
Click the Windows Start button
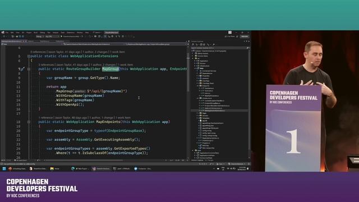(x=4, y=169)
